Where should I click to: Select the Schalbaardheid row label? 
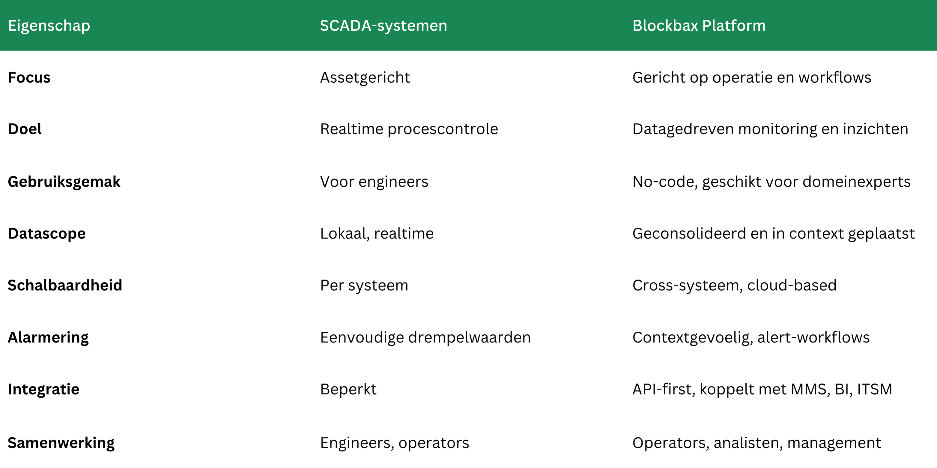pyautogui.click(x=65, y=285)
